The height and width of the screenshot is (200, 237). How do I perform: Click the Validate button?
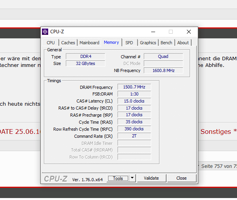[x=151, y=178]
